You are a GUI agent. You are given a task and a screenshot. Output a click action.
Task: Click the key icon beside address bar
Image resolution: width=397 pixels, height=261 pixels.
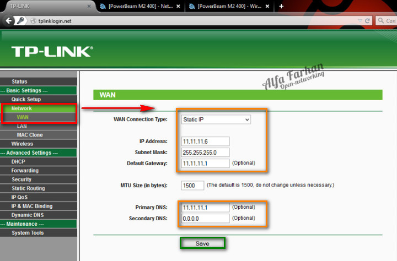20,21
